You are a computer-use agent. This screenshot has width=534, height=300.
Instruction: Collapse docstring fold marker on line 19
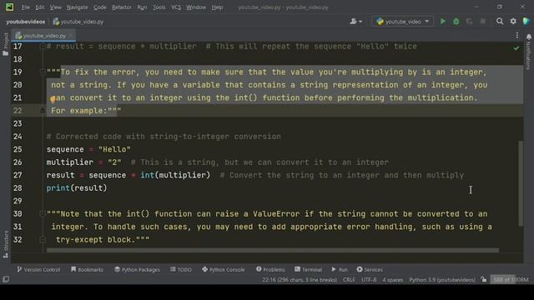point(43,72)
